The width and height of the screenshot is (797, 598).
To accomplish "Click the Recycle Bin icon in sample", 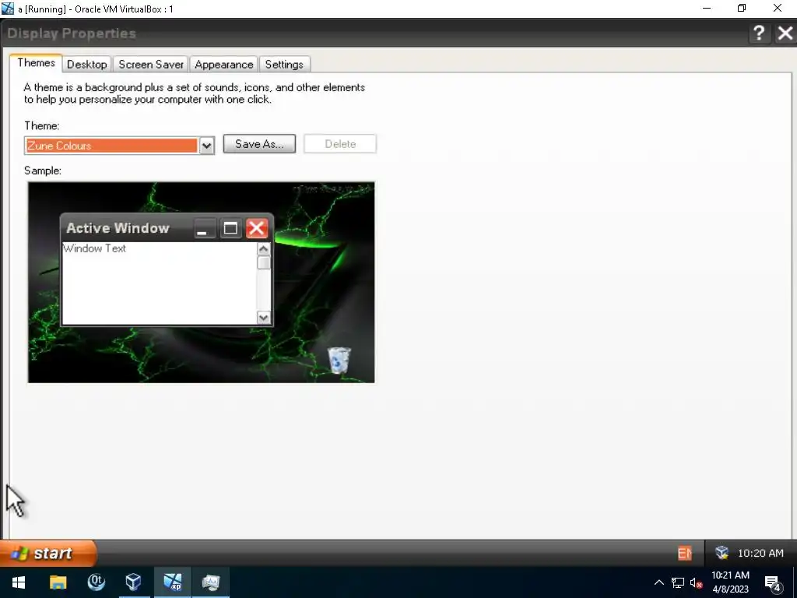I will coord(339,360).
